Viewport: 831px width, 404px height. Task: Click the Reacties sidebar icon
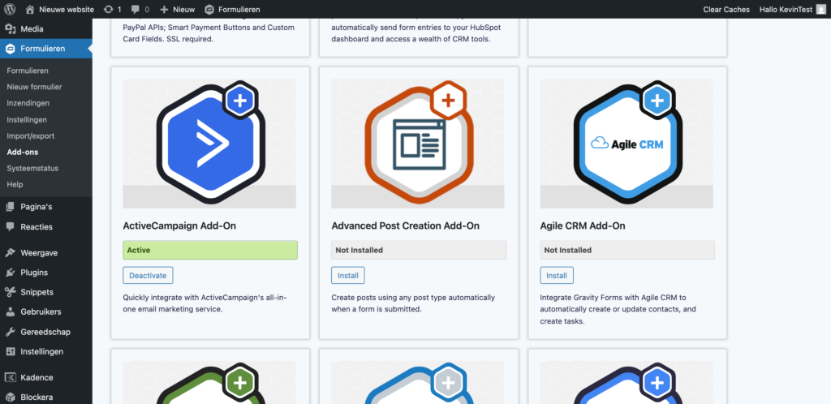(10, 226)
